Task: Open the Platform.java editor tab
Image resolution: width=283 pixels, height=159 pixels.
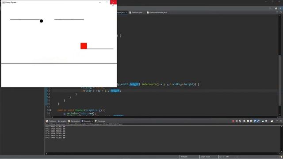Action: [x=136, y=12]
